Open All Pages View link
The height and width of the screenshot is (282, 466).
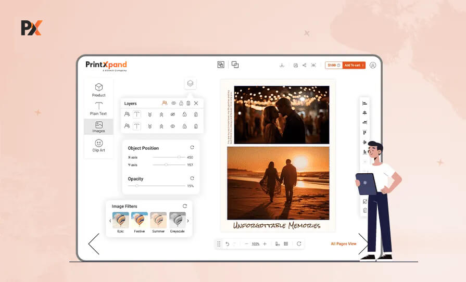pyautogui.click(x=344, y=243)
